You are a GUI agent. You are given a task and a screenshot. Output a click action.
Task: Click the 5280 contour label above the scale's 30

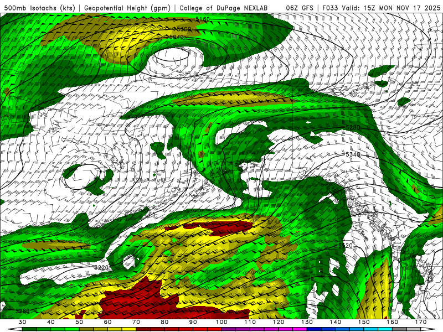(23, 311)
